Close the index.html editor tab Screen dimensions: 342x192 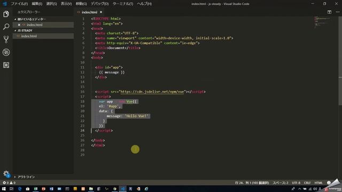pos(101,12)
